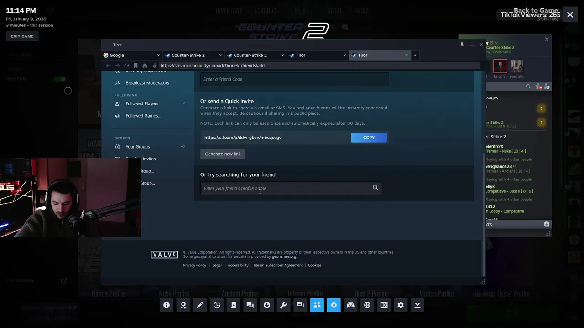This screenshot has width=584, height=328.
Task: Open the playtime clock icon in toolbar
Action: pos(217,305)
